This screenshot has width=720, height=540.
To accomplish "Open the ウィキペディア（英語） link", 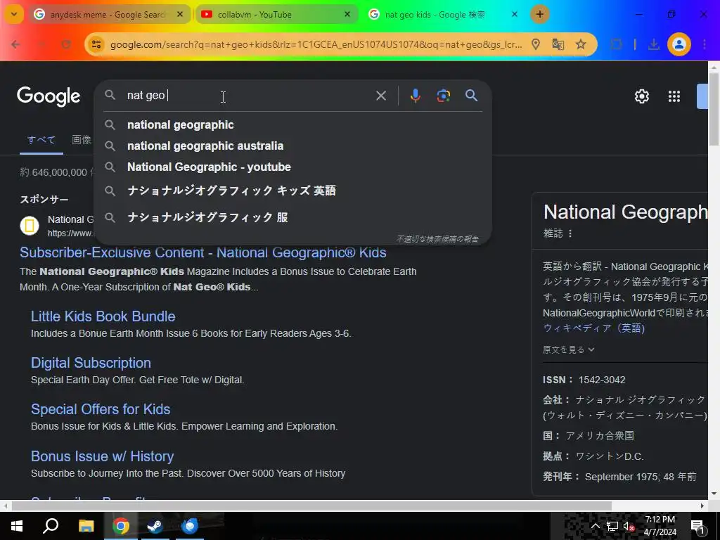I will pos(593,328).
